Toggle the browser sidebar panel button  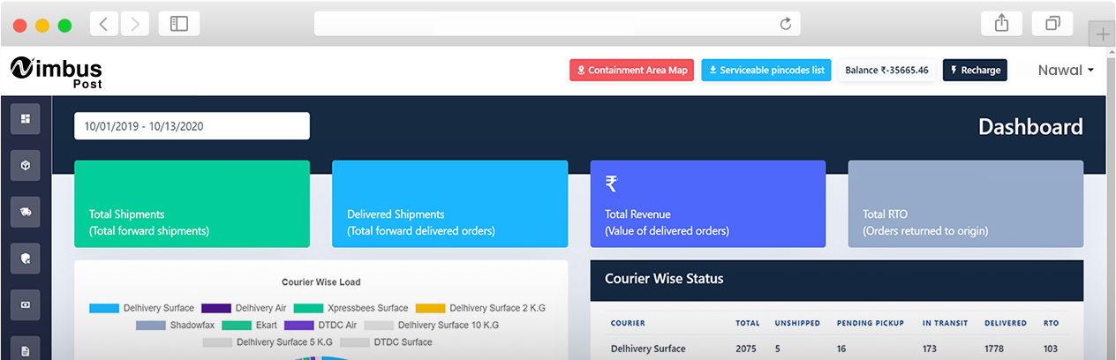point(179,24)
